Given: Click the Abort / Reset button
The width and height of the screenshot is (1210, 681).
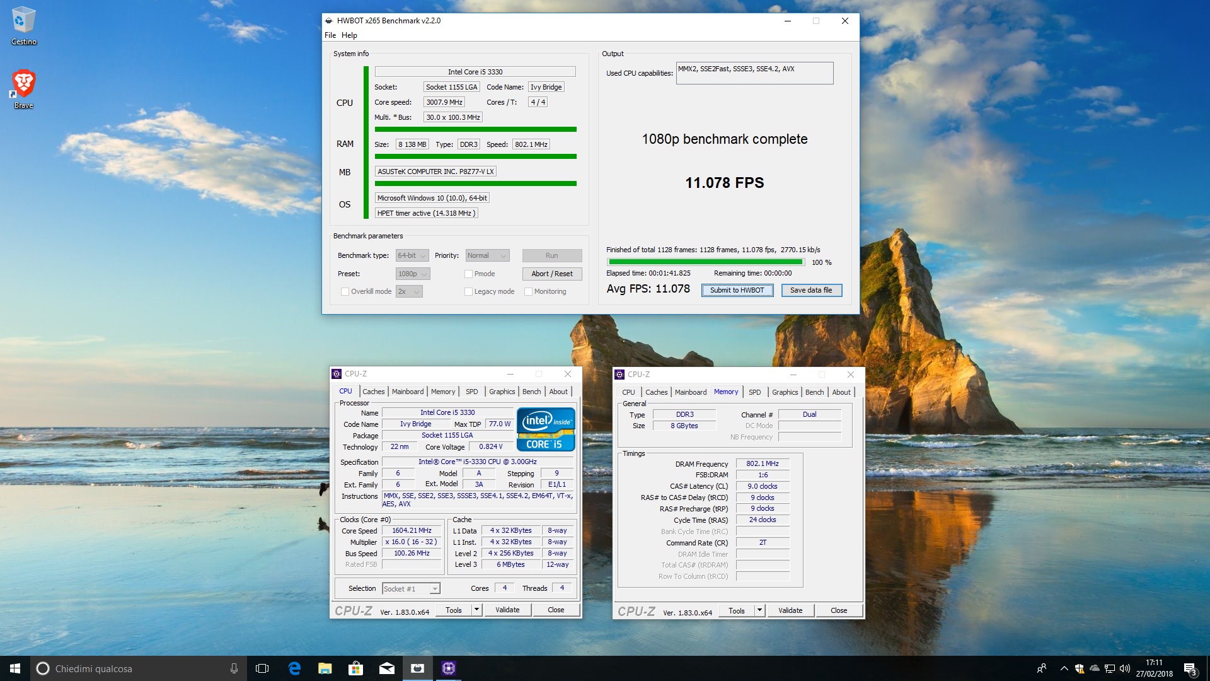Looking at the screenshot, I should tap(552, 274).
